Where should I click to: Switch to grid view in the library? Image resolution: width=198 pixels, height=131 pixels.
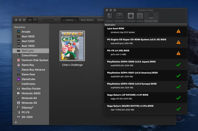pos(30,20)
